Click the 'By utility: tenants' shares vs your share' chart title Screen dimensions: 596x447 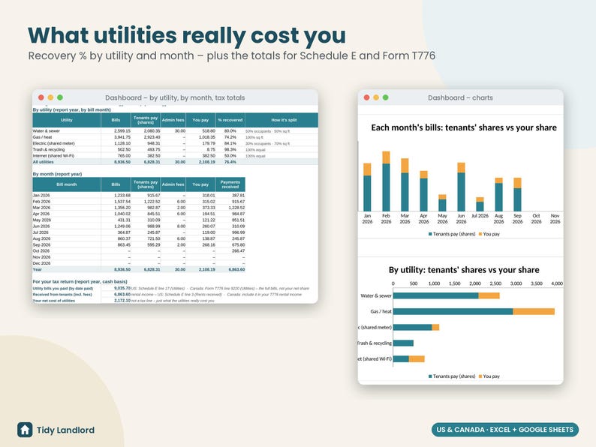tap(464, 270)
